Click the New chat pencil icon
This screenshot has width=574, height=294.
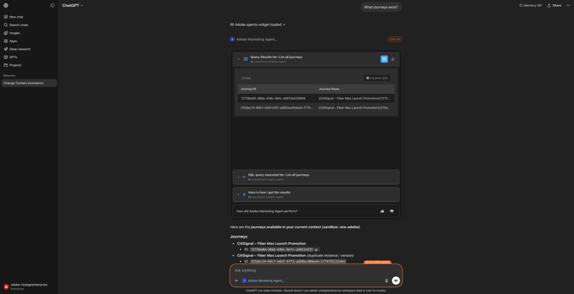pos(6,17)
